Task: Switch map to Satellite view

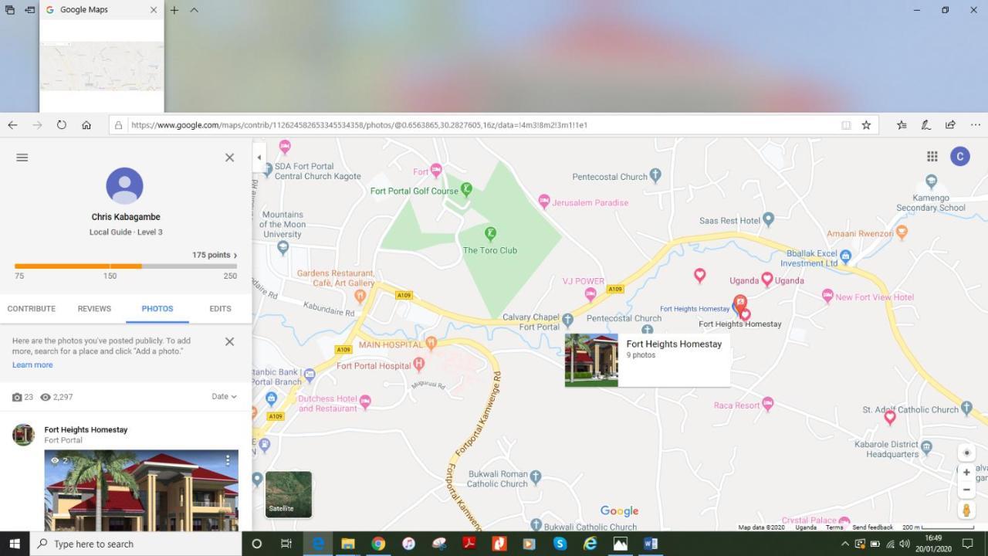Action: pos(289,494)
